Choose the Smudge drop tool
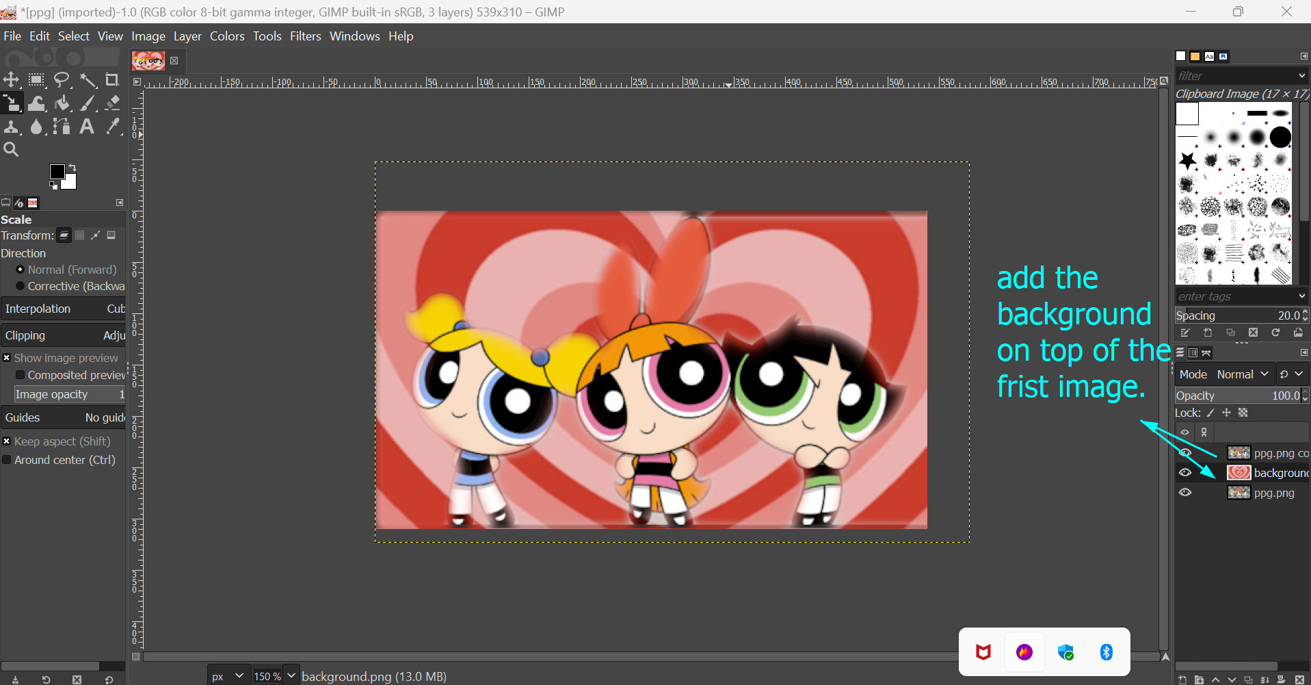This screenshot has width=1311, height=685. coord(37,127)
